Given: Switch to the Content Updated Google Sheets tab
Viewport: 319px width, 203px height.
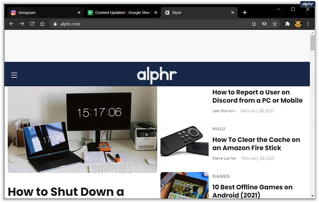Looking at the screenshot, I should pos(123,12).
